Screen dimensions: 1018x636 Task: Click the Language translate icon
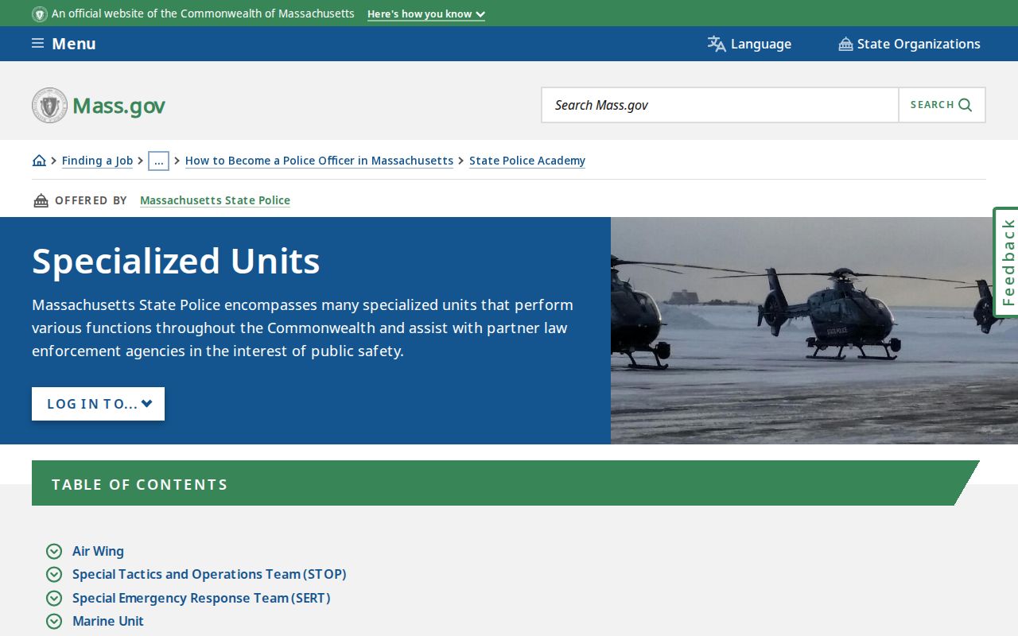(x=717, y=44)
